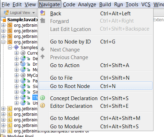The width and height of the screenshot is (164, 137).
Task: Click the last L language icon in tree
Action: tap(10, 131)
